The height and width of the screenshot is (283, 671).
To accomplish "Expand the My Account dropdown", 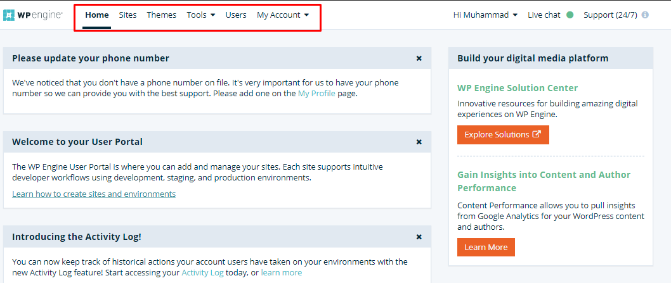I will pyautogui.click(x=283, y=15).
